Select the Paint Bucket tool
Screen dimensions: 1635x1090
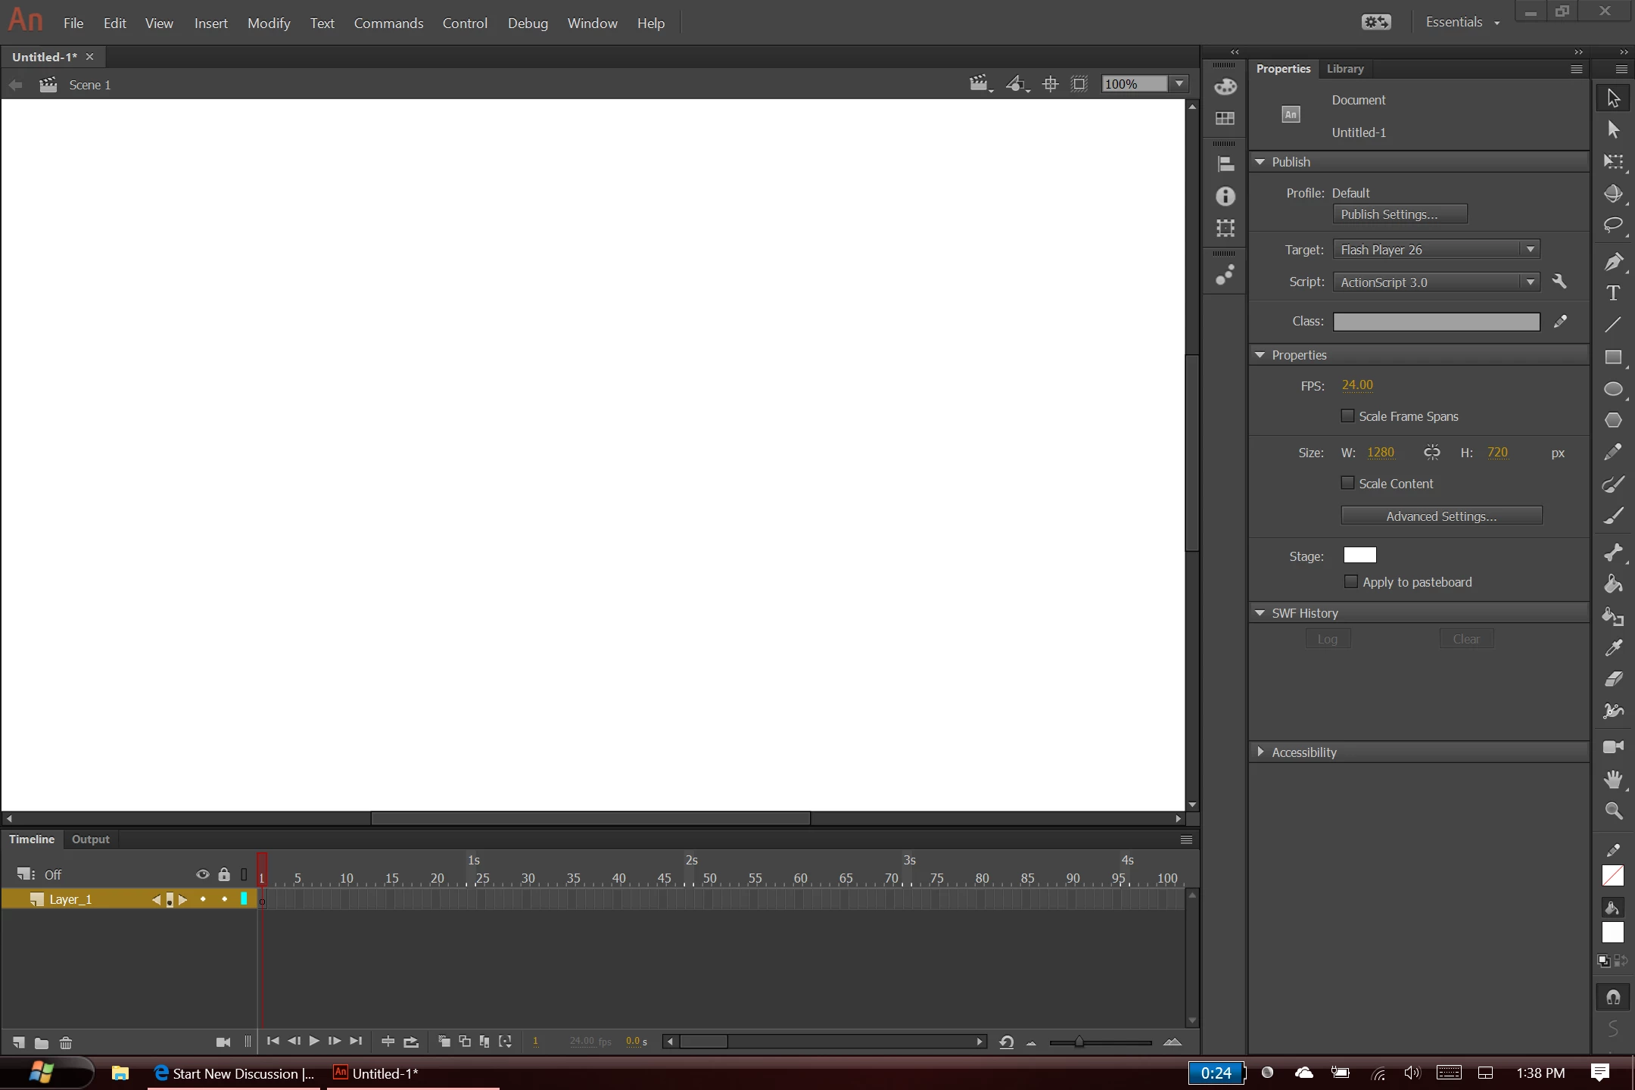pos(1613,584)
